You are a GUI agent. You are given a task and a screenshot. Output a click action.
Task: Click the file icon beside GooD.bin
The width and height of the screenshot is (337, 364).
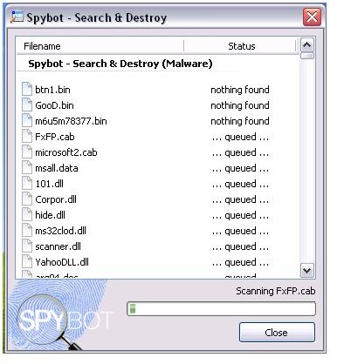pos(27,105)
